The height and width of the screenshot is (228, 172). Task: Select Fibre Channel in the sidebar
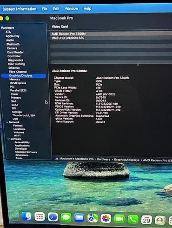pyautogui.click(x=18, y=72)
